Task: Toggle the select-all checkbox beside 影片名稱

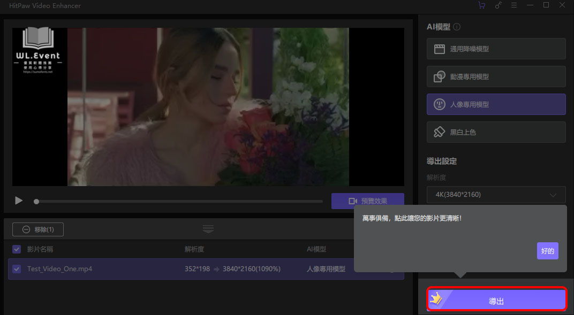Action: tap(17, 249)
